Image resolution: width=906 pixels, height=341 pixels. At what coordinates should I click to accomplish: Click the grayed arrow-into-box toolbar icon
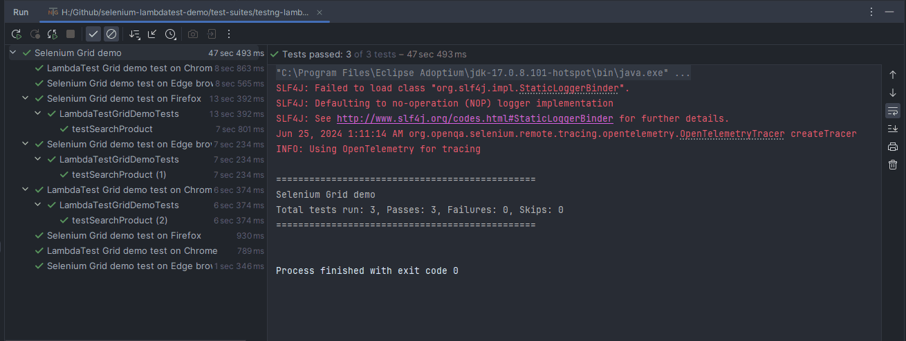click(x=211, y=34)
